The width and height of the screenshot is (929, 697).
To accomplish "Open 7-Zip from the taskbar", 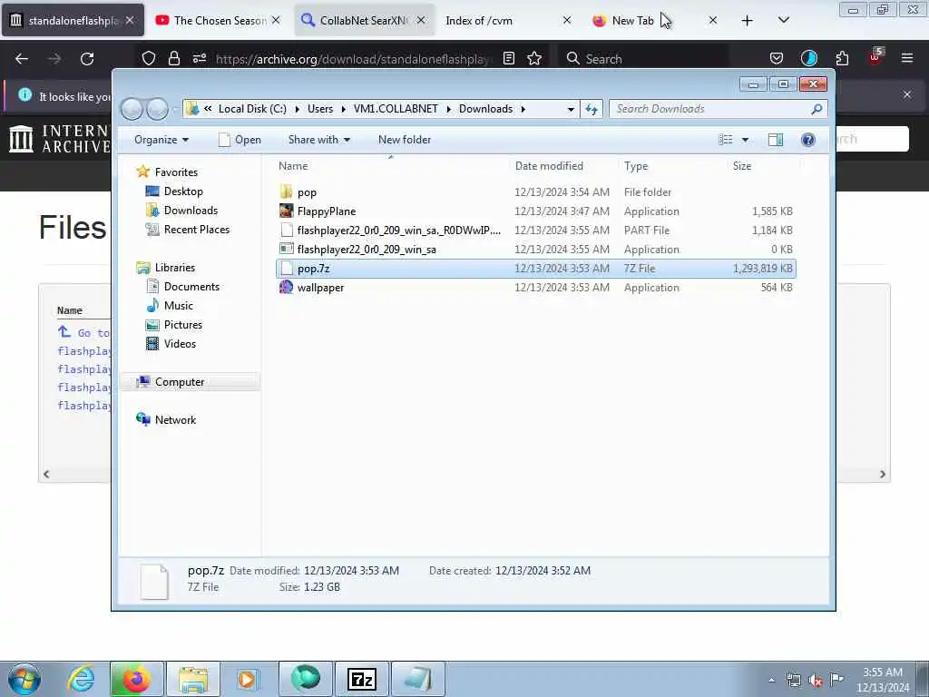I will point(362,679).
